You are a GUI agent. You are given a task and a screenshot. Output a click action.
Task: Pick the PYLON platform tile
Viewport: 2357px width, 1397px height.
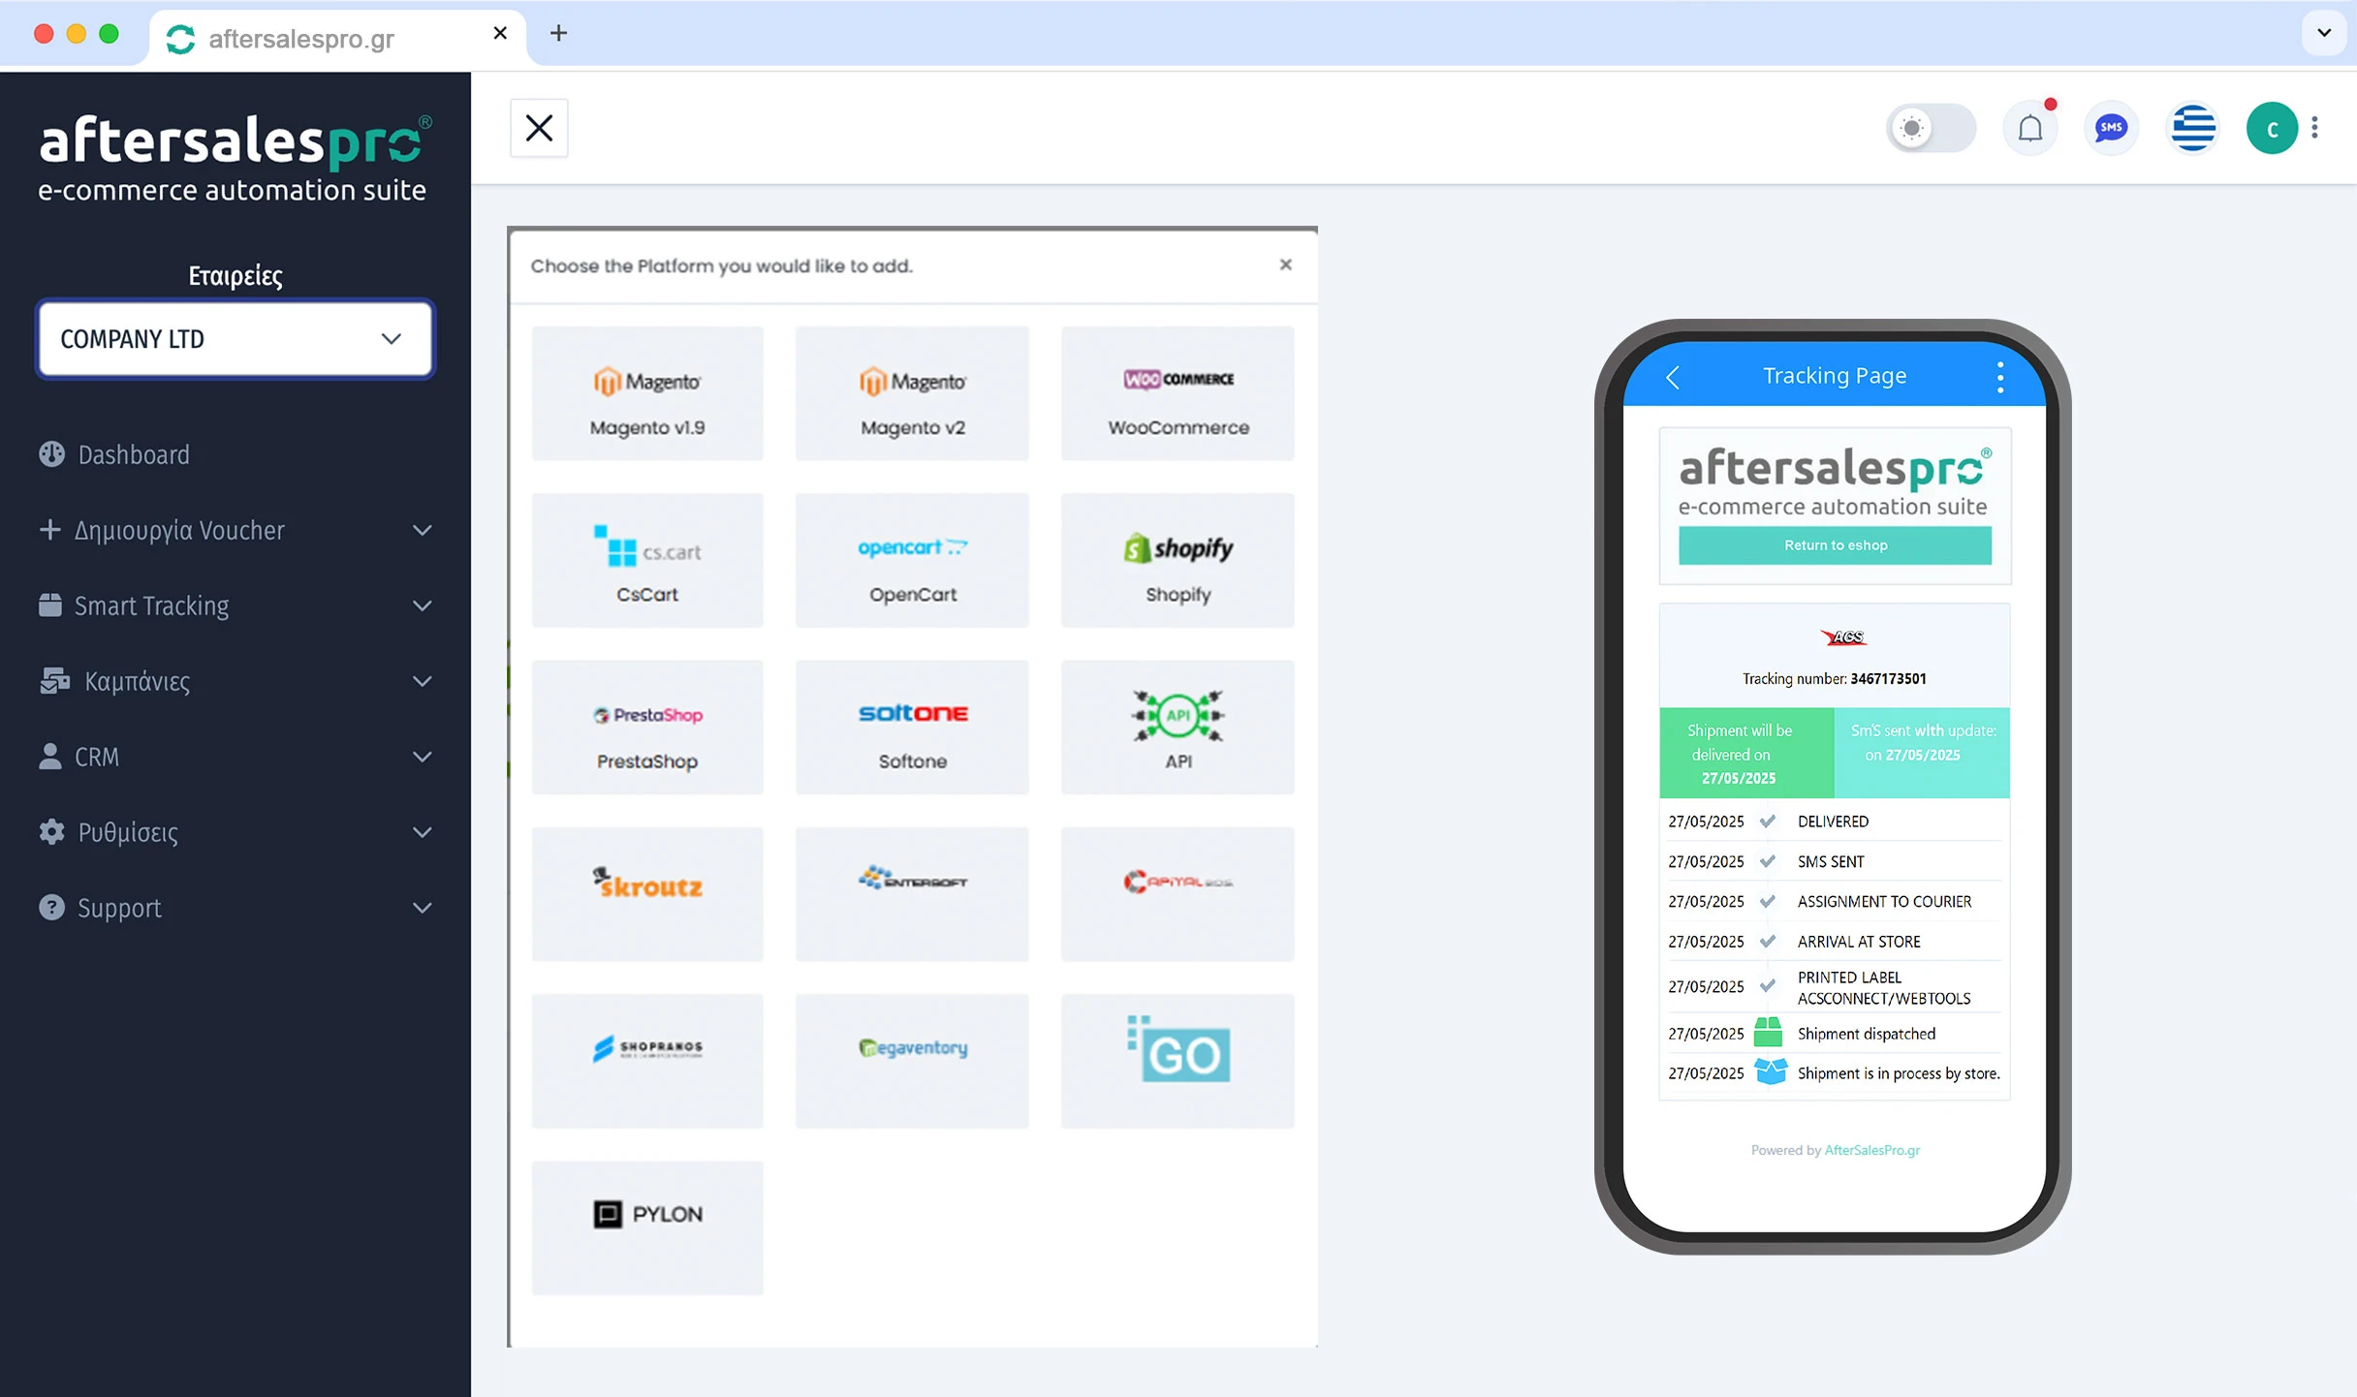click(x=647, y=1227)
